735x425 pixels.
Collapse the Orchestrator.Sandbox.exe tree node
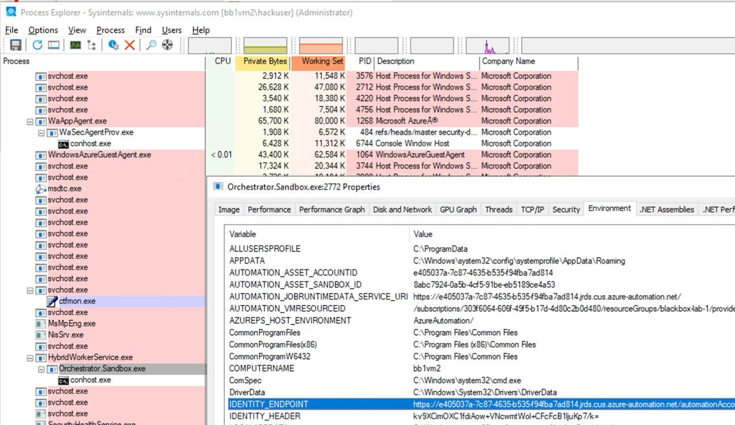41,369
